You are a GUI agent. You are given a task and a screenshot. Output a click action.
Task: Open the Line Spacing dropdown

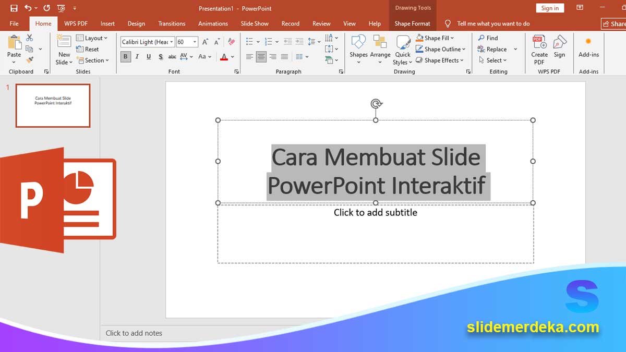pos(314,41)
